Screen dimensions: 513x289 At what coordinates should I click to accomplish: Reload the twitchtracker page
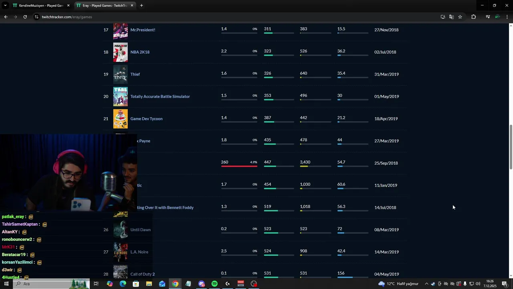[25, 17]
